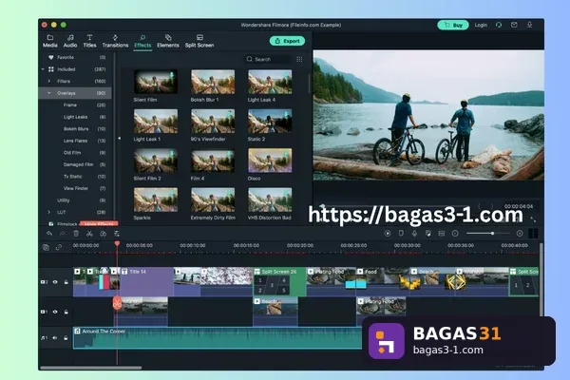Image resolution: width=570 pixels, height=380 pixels.
Task: Open the speed gauge control icon
Action: coord(103,234)
